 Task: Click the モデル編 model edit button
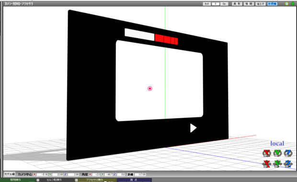(10, 174)
